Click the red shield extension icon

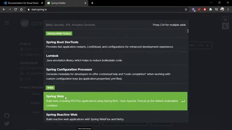[205, 9]
